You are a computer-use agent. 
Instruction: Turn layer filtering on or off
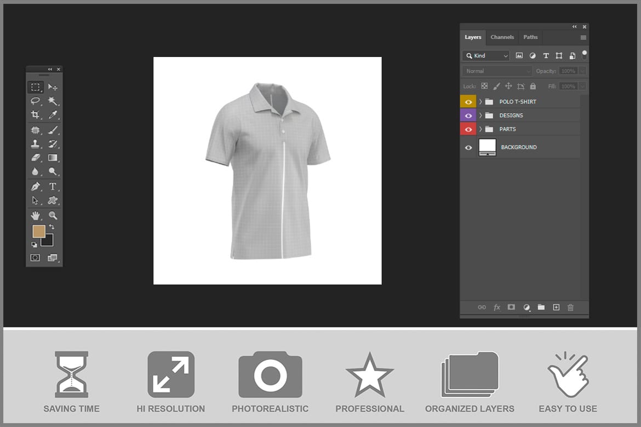click(585, 55)
